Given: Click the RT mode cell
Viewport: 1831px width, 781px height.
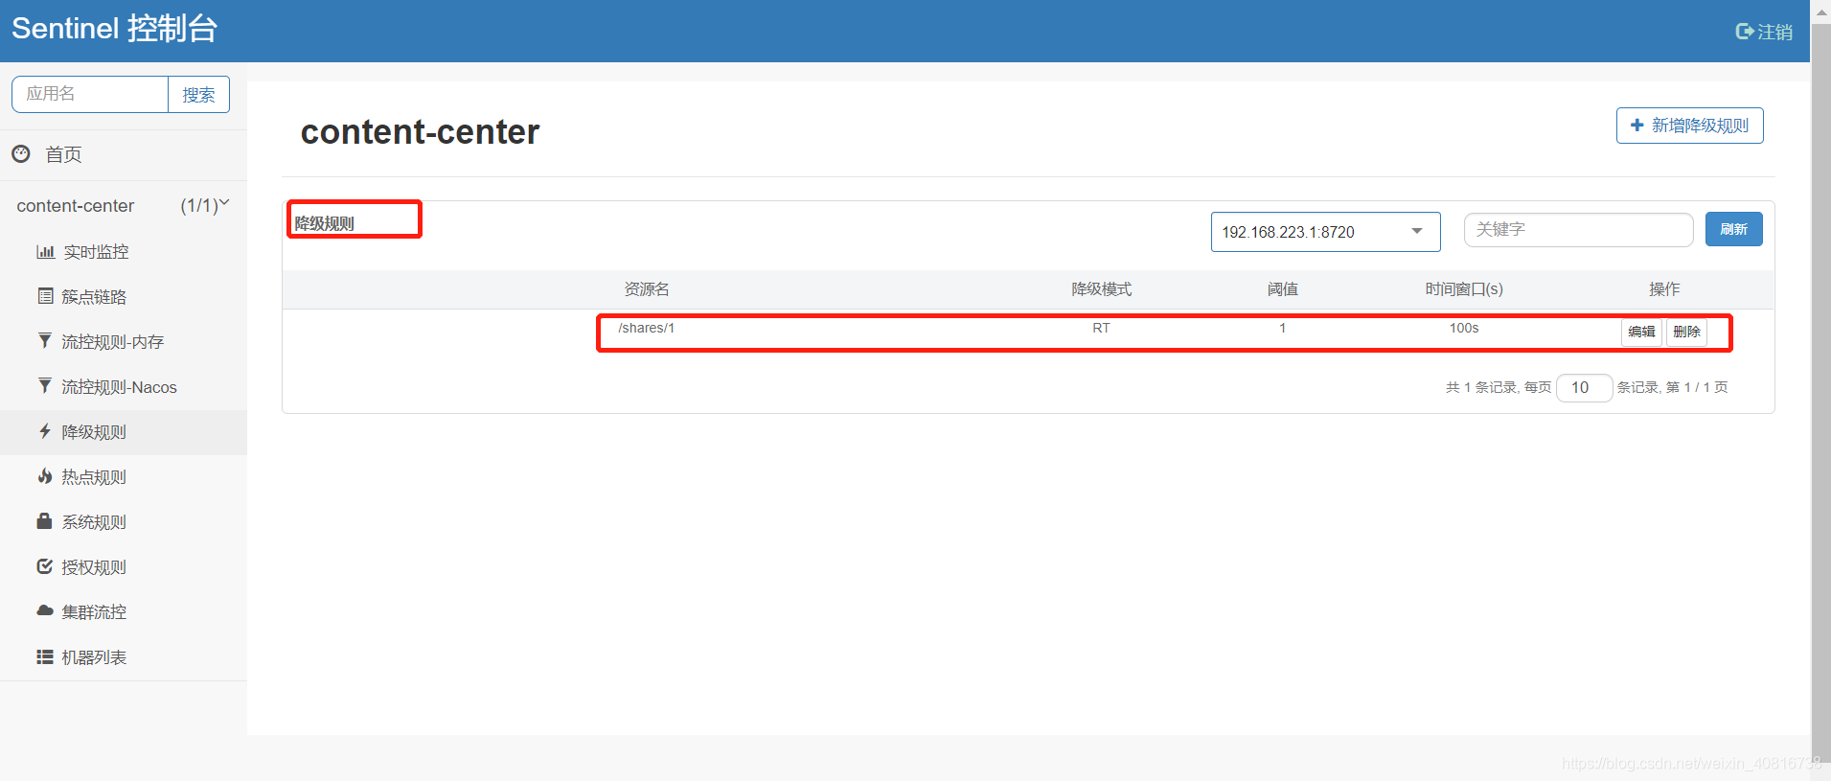Looking at the screenshot, I should pyautogui.click(x=1102, y=328).
